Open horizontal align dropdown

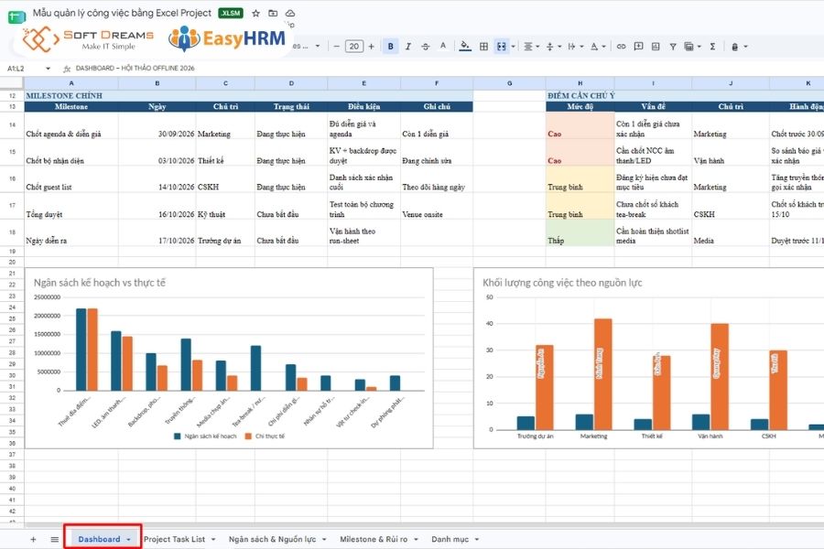click(531, 47)
